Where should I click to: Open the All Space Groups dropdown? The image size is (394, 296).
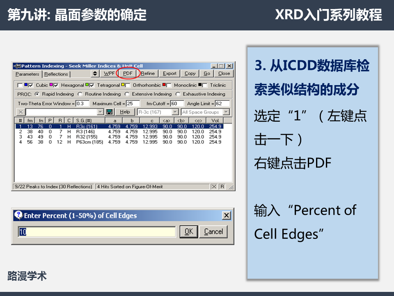pos(226,112)
